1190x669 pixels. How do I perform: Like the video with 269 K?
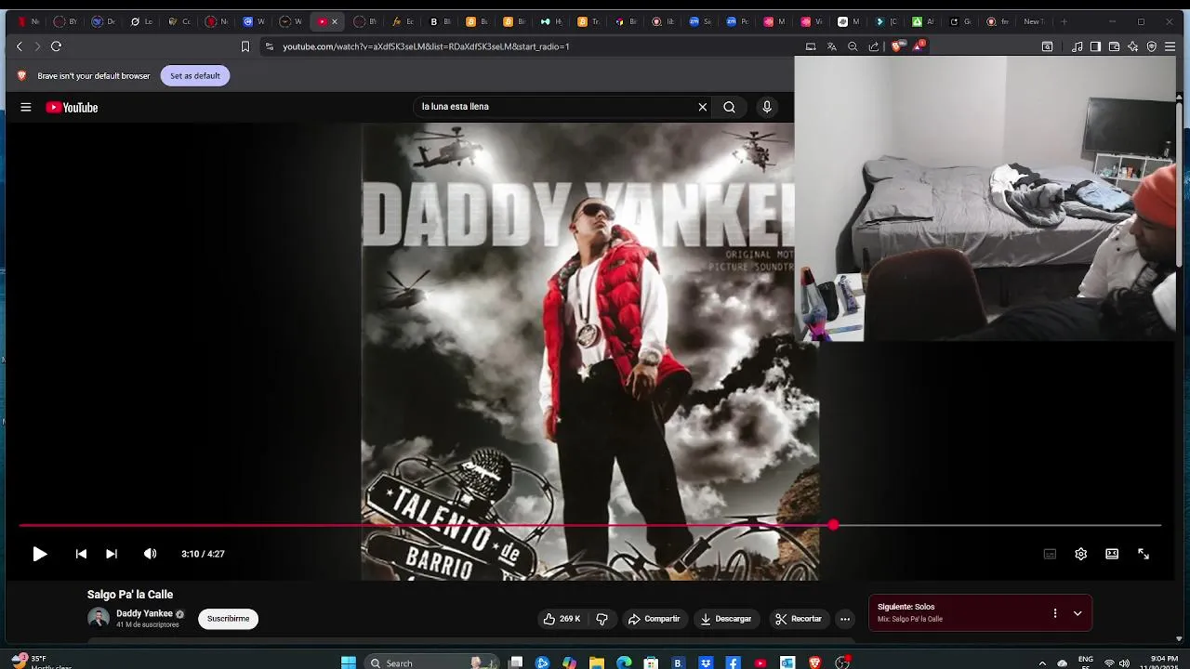pyautogui.click(x=562, y=619)
